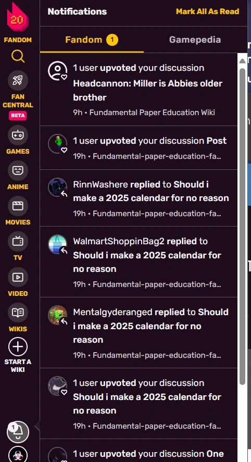Click the Fandom flame logo
Image resolution: width=251 pixels, height=462 pixels.
[x=18, y=18]
